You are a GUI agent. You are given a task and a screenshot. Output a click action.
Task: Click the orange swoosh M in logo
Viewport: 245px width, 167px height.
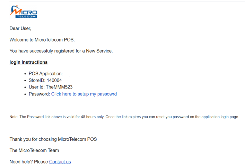(15, 10)
